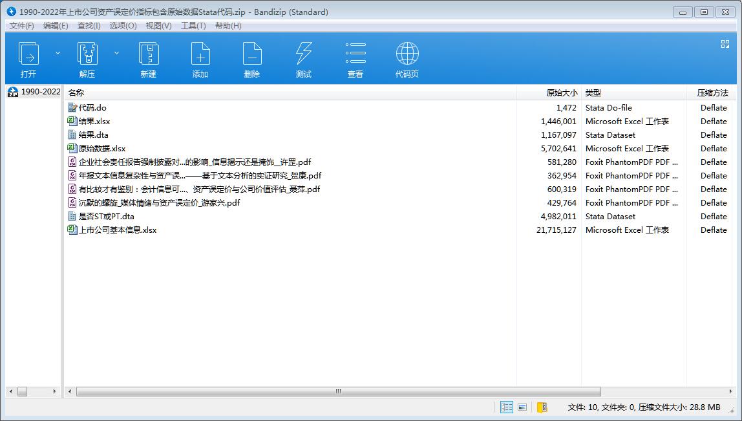742x421 pixels.
Task: Minimize the Bandizip window
Action: tap(683, 12)
